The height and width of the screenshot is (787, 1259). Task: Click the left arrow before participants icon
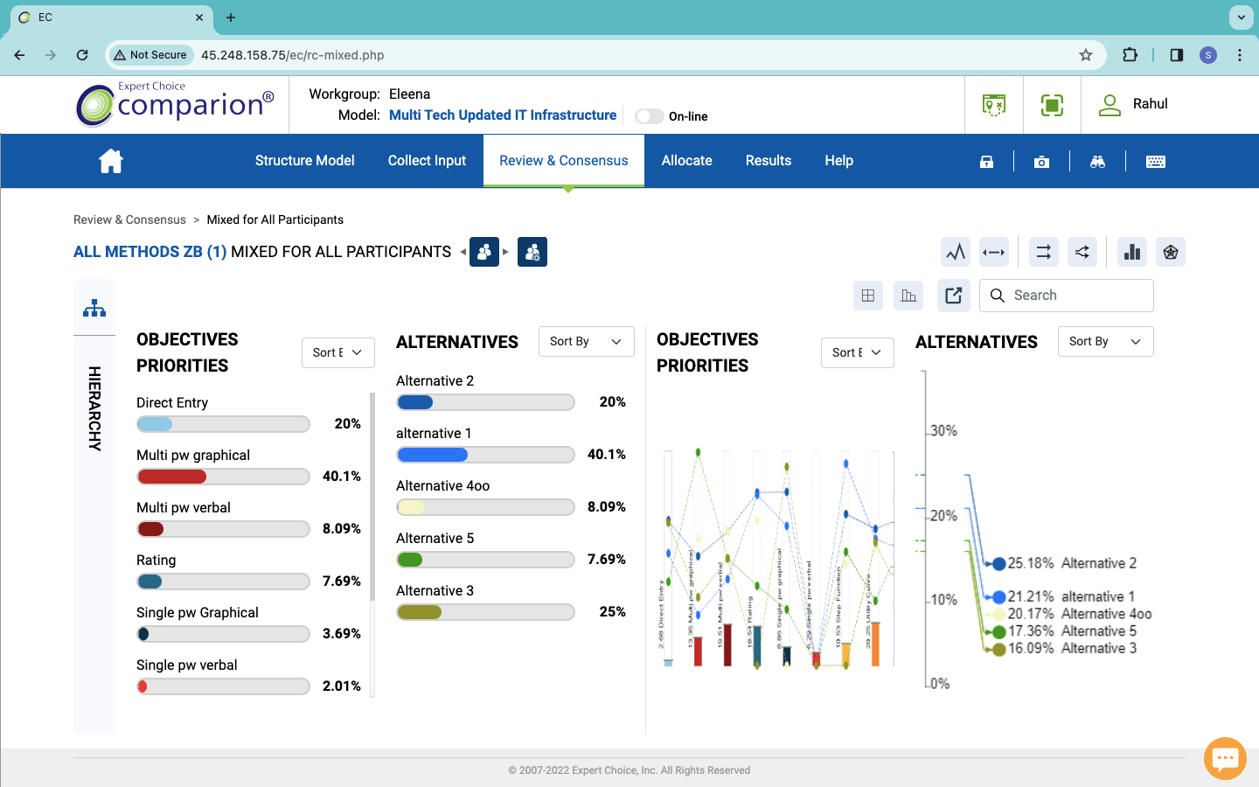point(463,252)
